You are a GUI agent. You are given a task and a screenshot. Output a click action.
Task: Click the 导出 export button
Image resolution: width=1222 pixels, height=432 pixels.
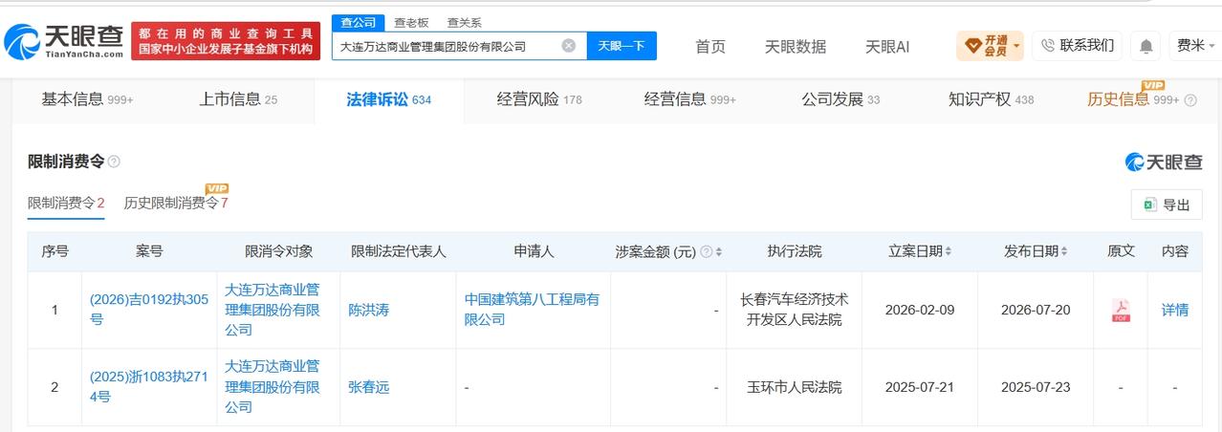point(1167,205)
